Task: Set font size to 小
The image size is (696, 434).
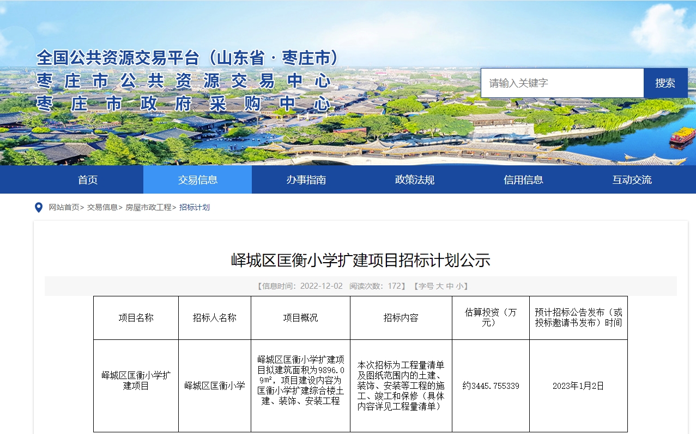Action: point(459,286)
